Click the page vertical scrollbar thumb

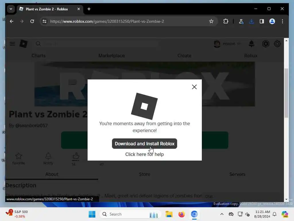[x=286, y=93]
